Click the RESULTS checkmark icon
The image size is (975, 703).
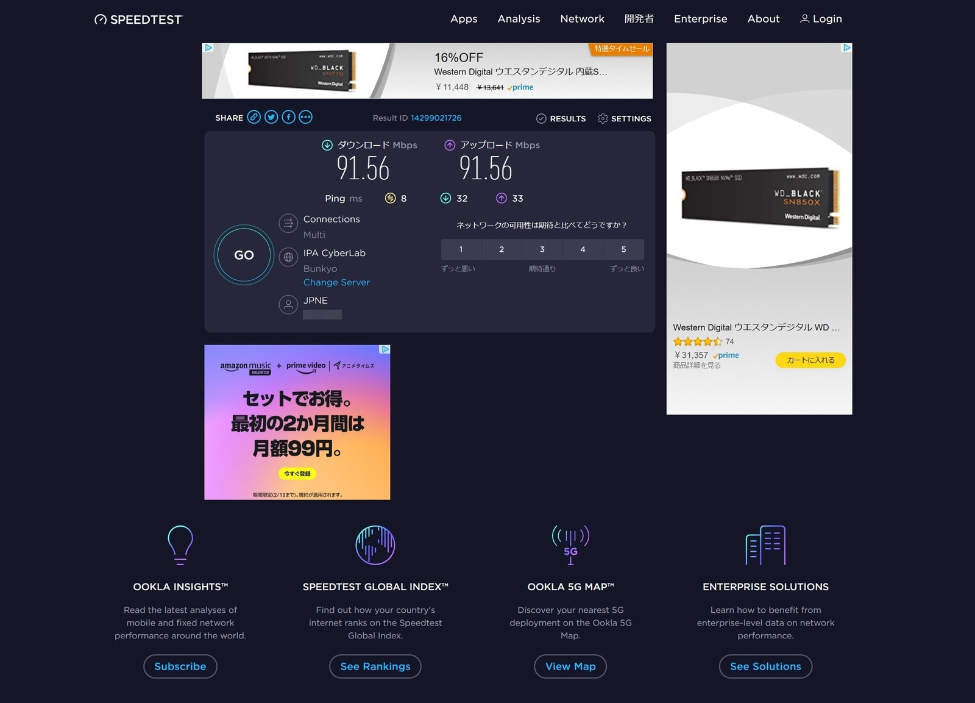click(x=541, y=118)
